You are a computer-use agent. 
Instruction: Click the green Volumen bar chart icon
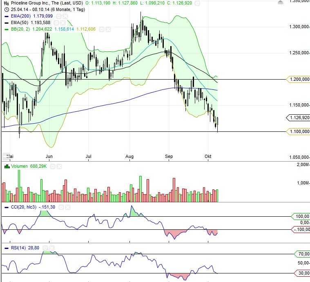(x=7, y=167)
